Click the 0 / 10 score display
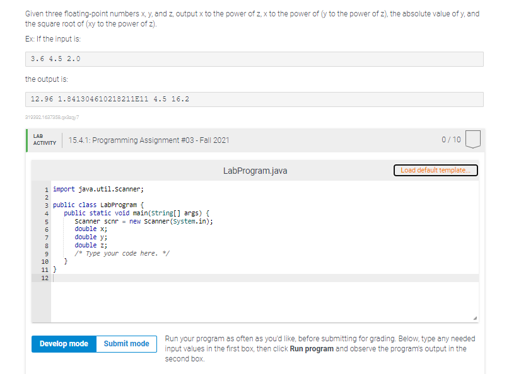The width and height of the screenshot is (509, 374). coord(450,139)
